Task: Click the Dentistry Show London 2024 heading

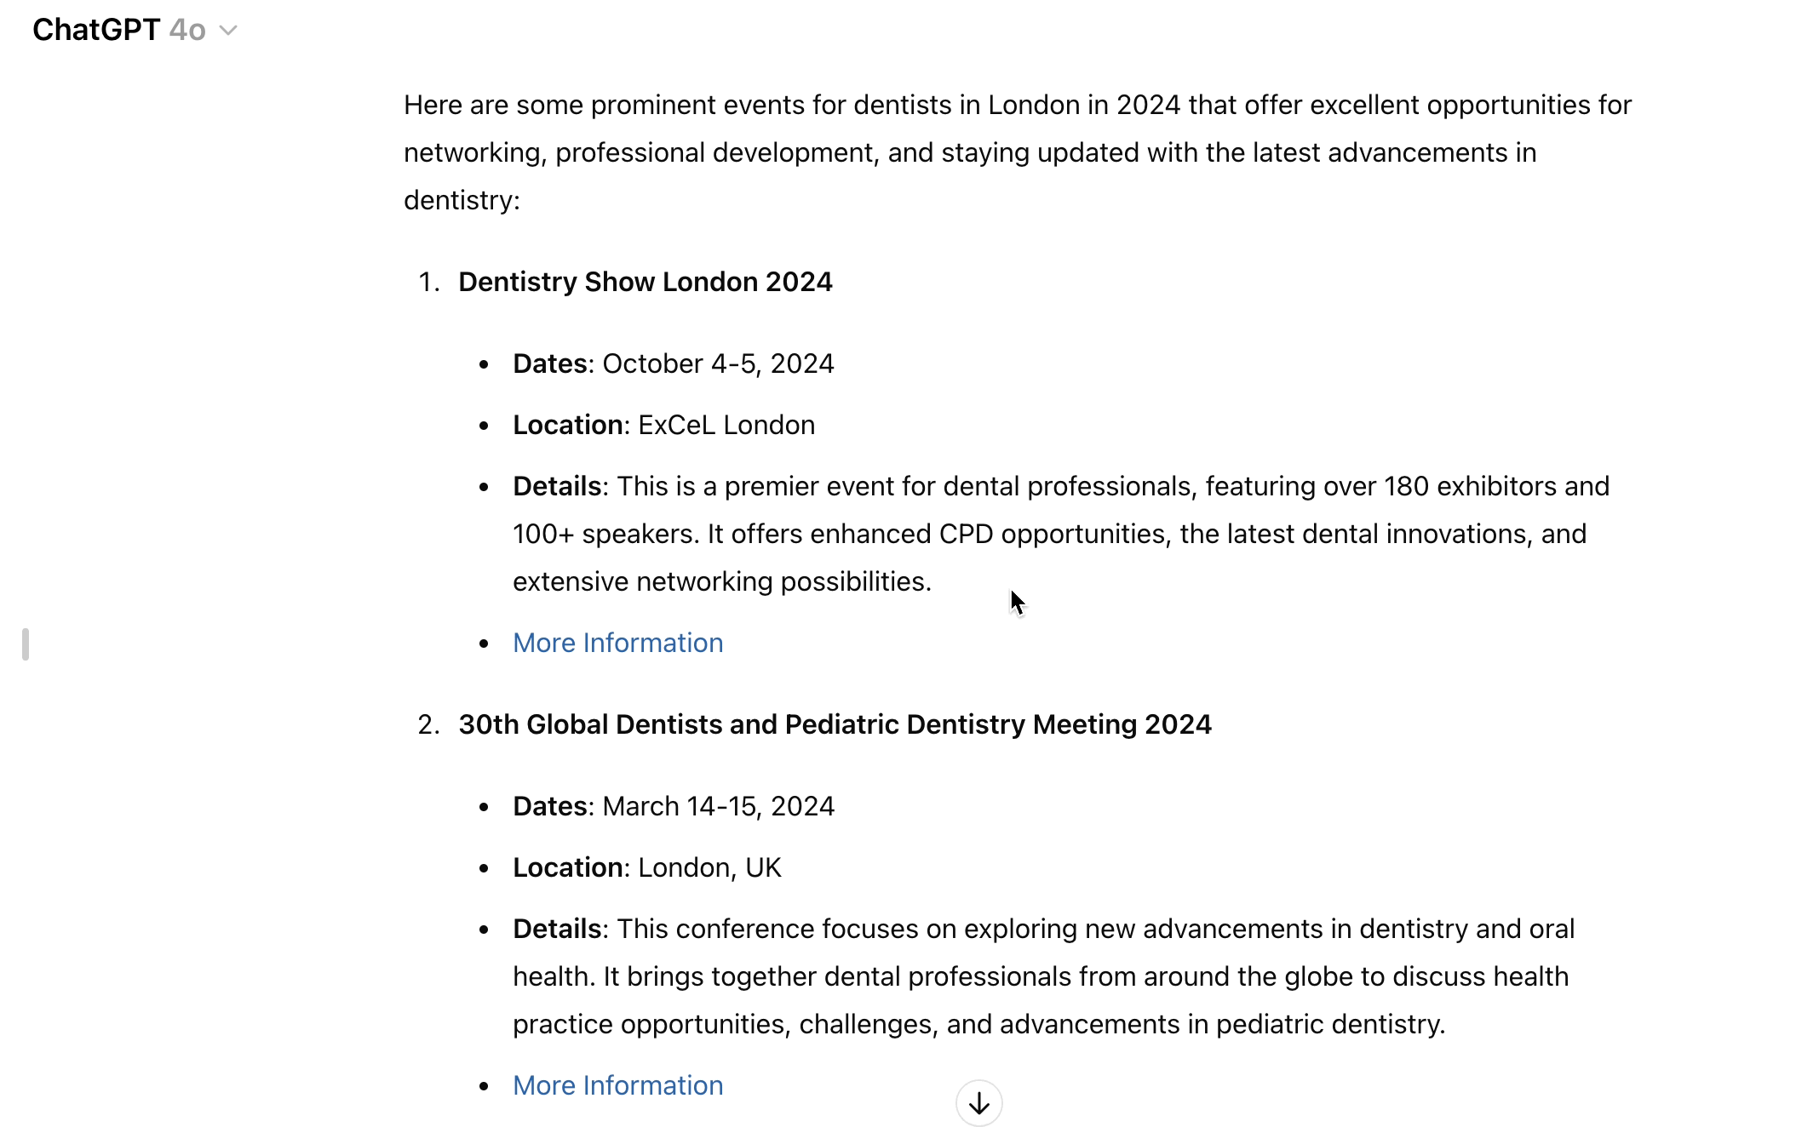Action: point(645,282)
